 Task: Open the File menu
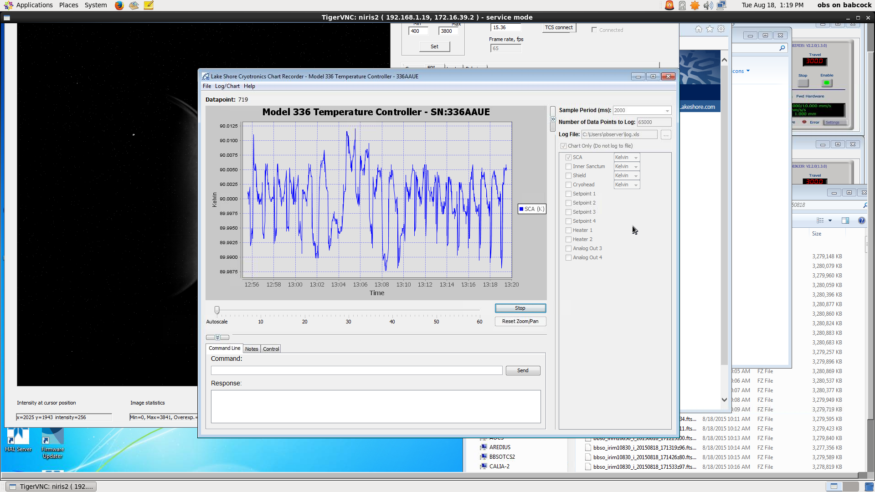pyautogui.click(x=207, y=86)
